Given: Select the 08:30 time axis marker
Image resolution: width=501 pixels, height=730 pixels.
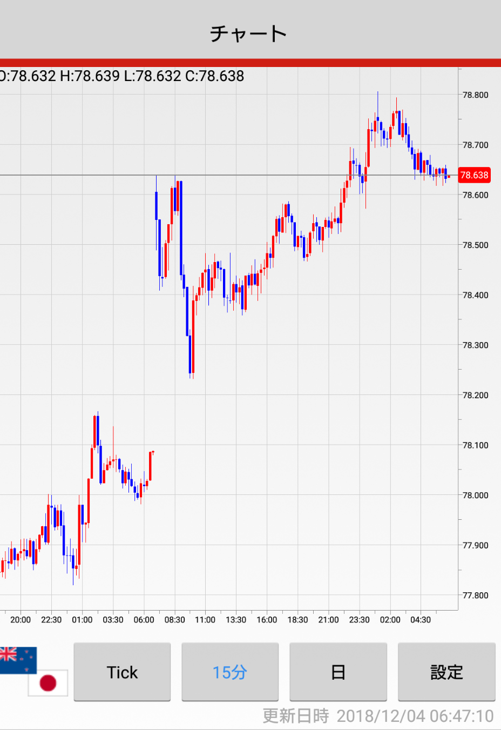Looking at the screenshot, I should [174, 620].
